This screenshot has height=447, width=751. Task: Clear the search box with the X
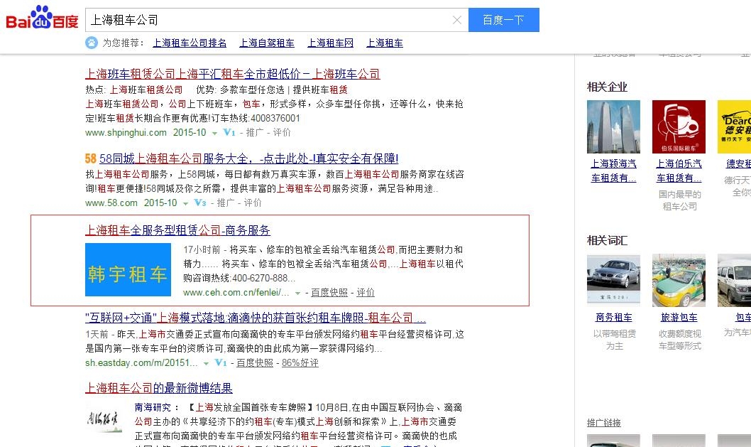(x=457, y=20)
